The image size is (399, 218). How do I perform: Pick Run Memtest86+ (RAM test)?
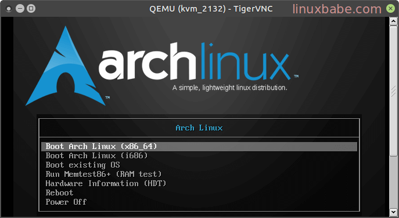[x=103, y=174]
